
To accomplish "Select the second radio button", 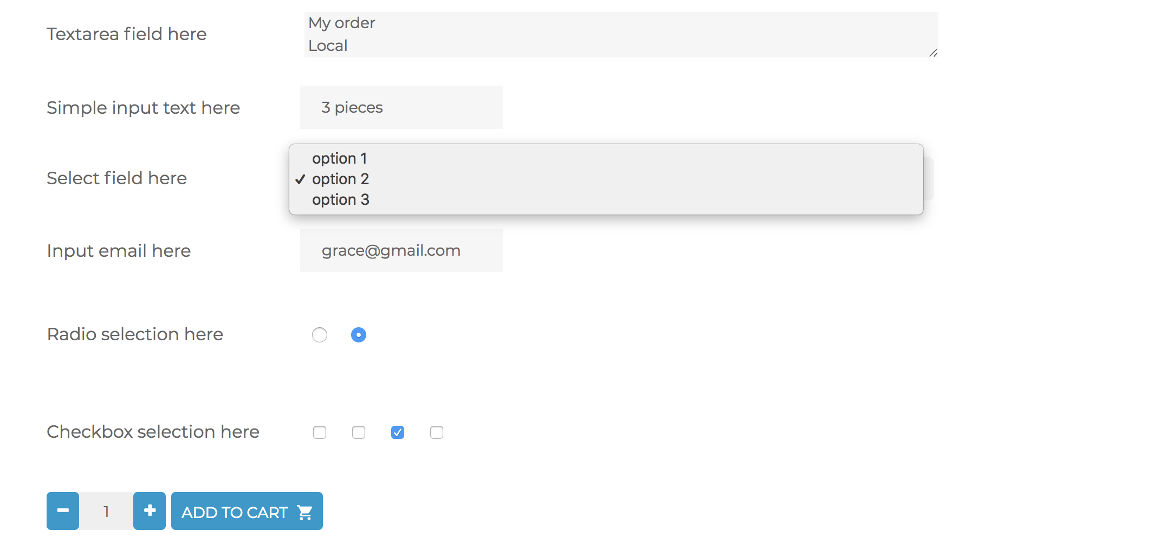I will [359, 335].
